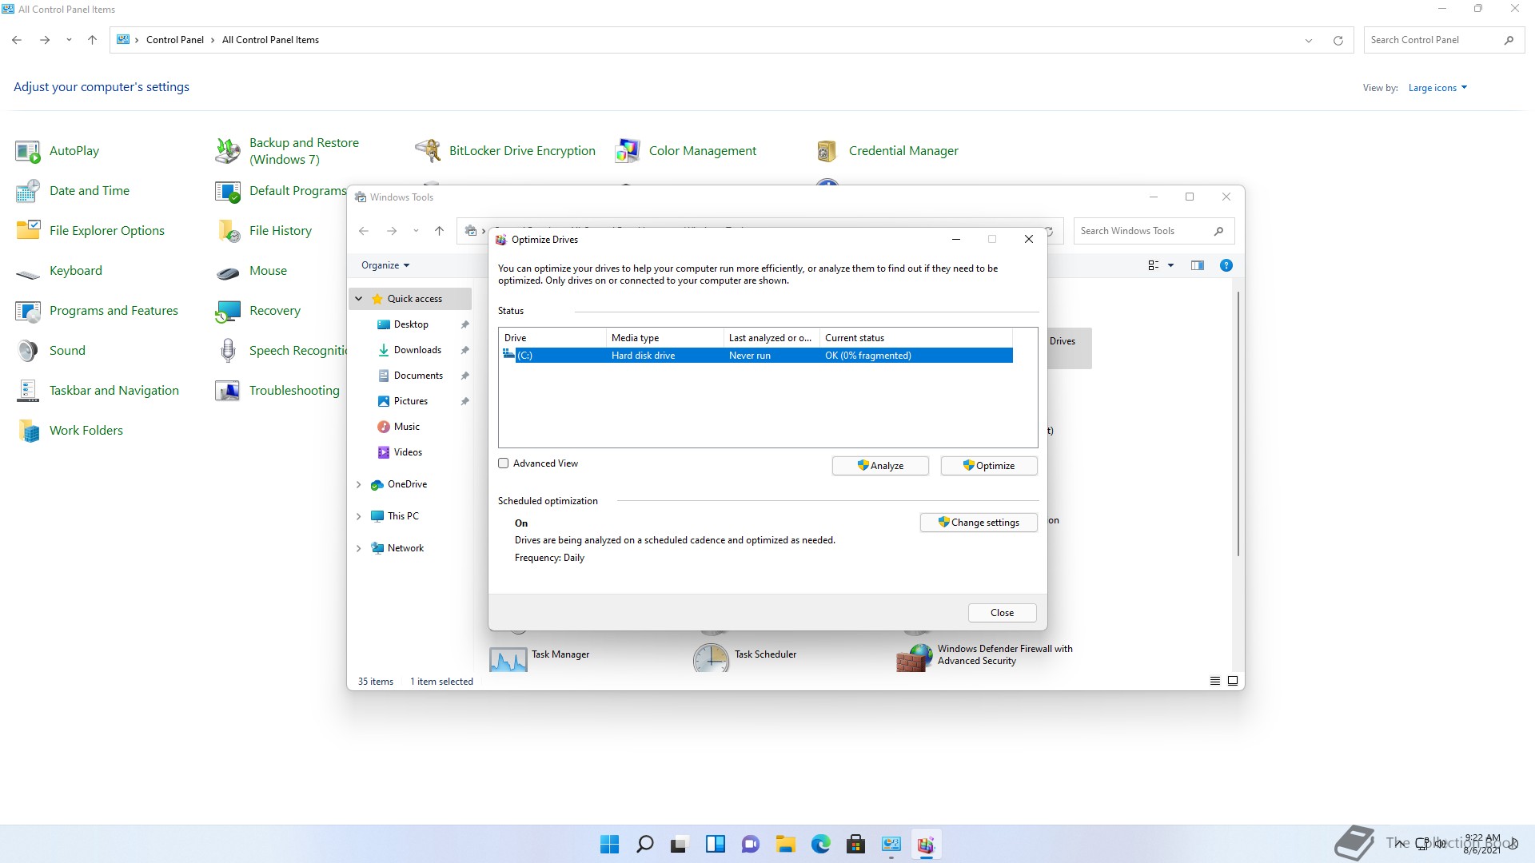Click Control Panel breadcrumb link
1535x863 pixels.
pos(175,40)
